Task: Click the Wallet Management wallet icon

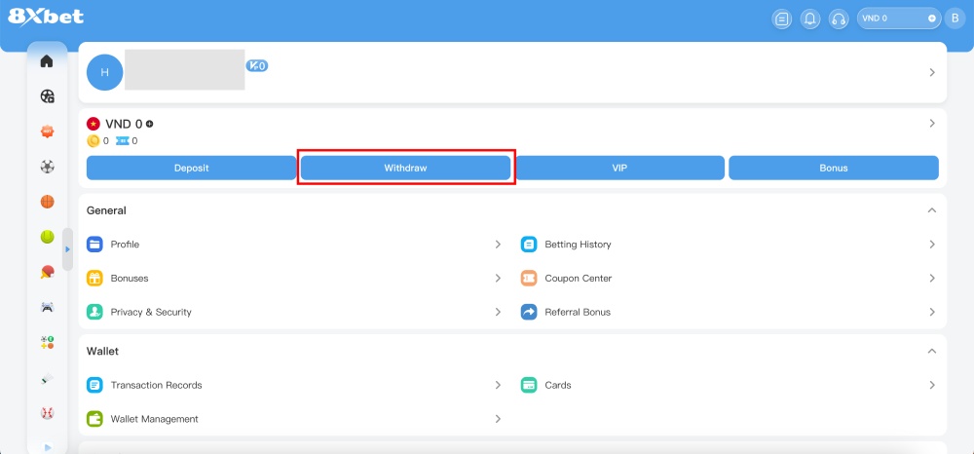Action: [x=94, y=419]
